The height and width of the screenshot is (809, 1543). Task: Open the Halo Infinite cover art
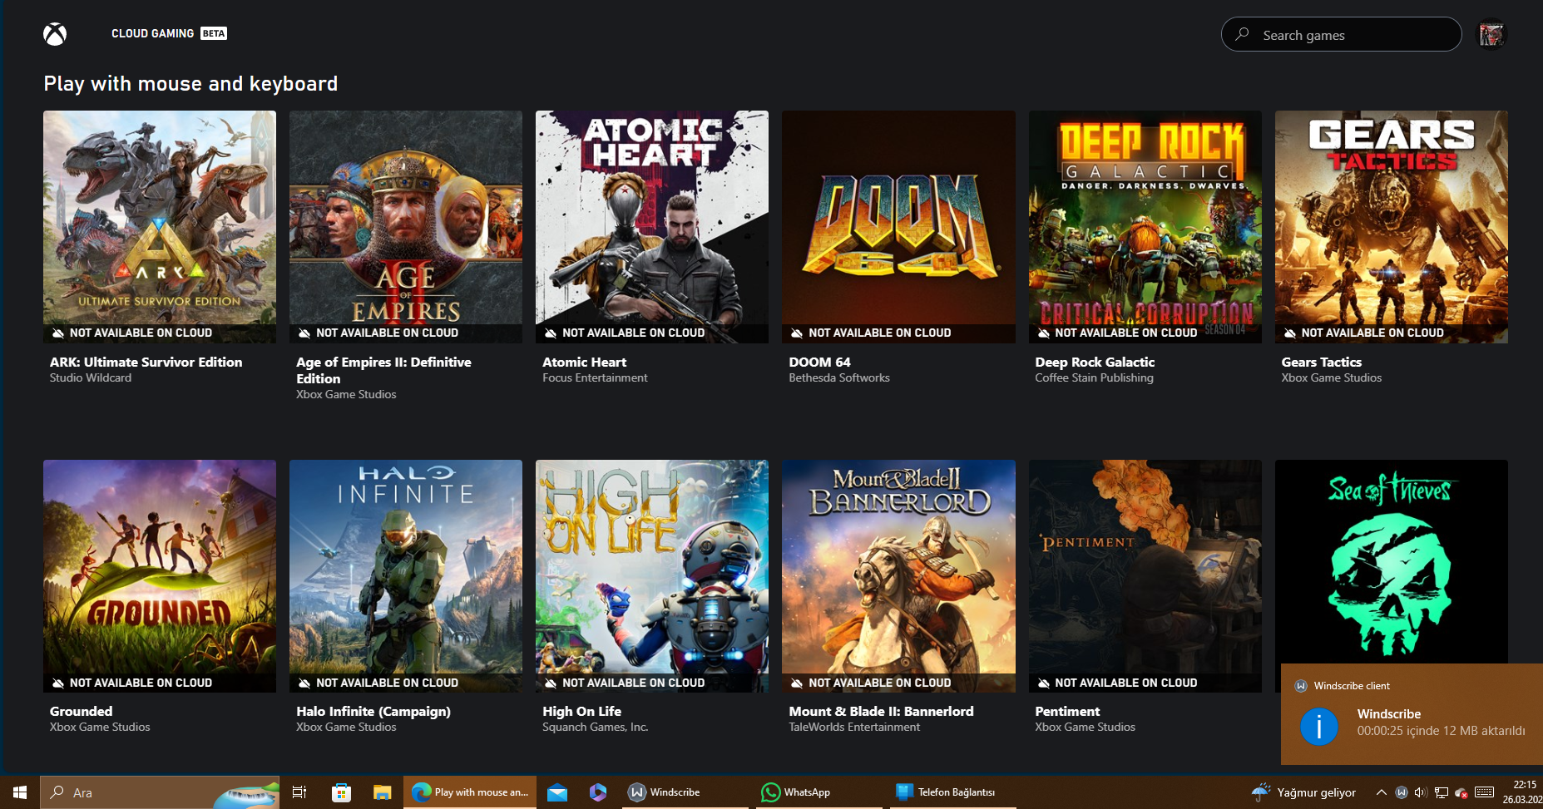(x=406, y=576)
